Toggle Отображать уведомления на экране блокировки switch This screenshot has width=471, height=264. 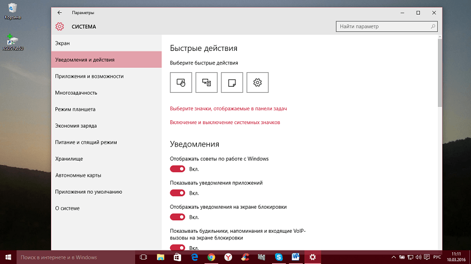click(x=178, y=217)
